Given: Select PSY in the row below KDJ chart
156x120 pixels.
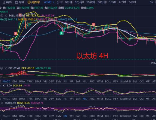Looking at the screenshot, I should 115,99.
